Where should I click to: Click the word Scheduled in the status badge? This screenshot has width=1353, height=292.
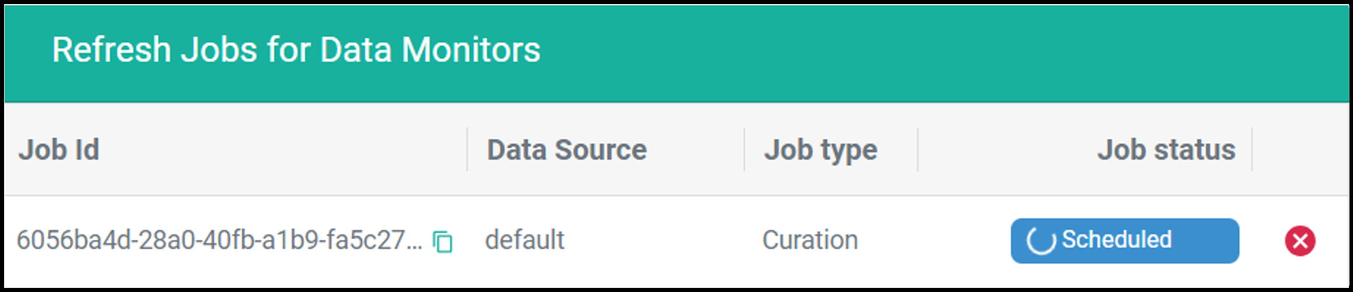pyautogui.click(x=1117, y=240)
